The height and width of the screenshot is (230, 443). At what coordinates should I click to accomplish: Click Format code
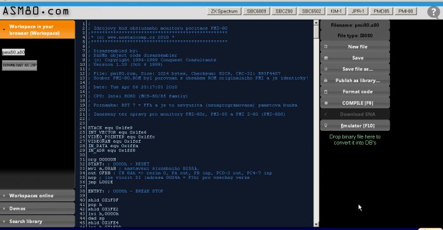[x=355, y=92]
